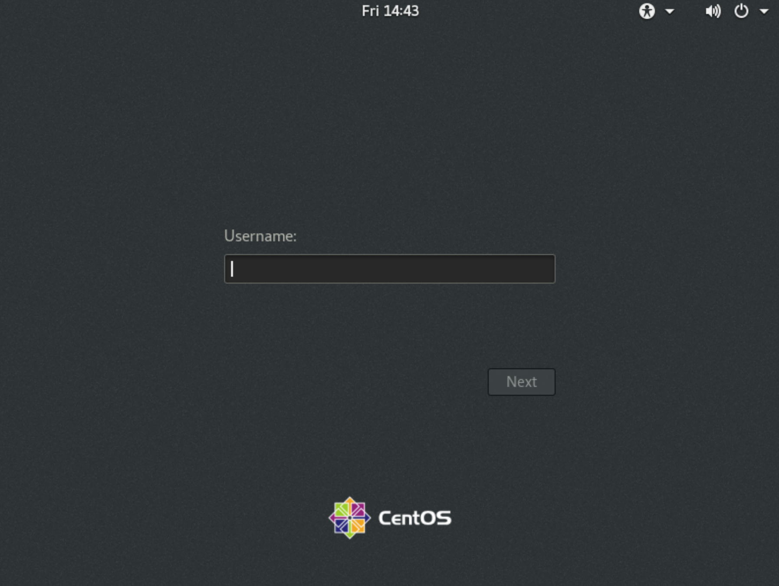This screenshot has height=586, width=779.
Task: Open the universal access accessibility icon
Action: tap(647, 11)
